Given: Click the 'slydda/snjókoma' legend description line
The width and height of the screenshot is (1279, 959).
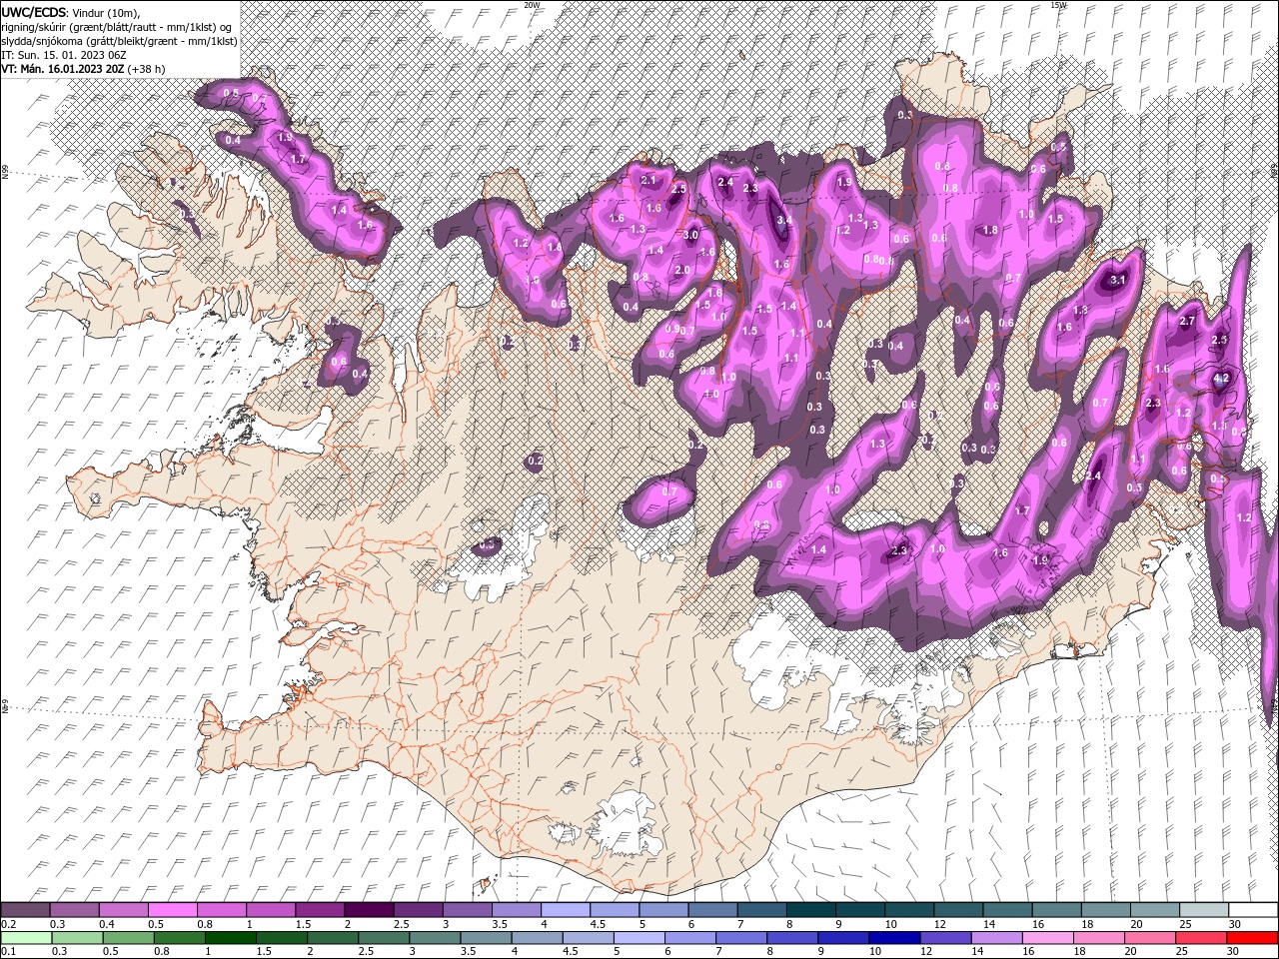Looking at the screenshot, I should coord(118,41).
